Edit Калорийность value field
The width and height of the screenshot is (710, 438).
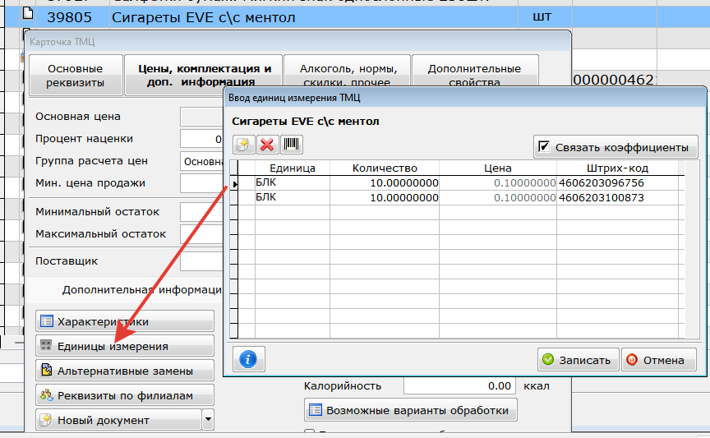[x=459, y=386]
